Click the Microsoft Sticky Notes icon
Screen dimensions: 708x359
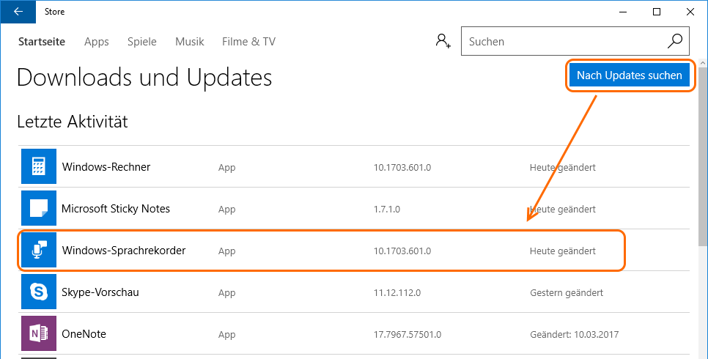(x=39, y=209)
